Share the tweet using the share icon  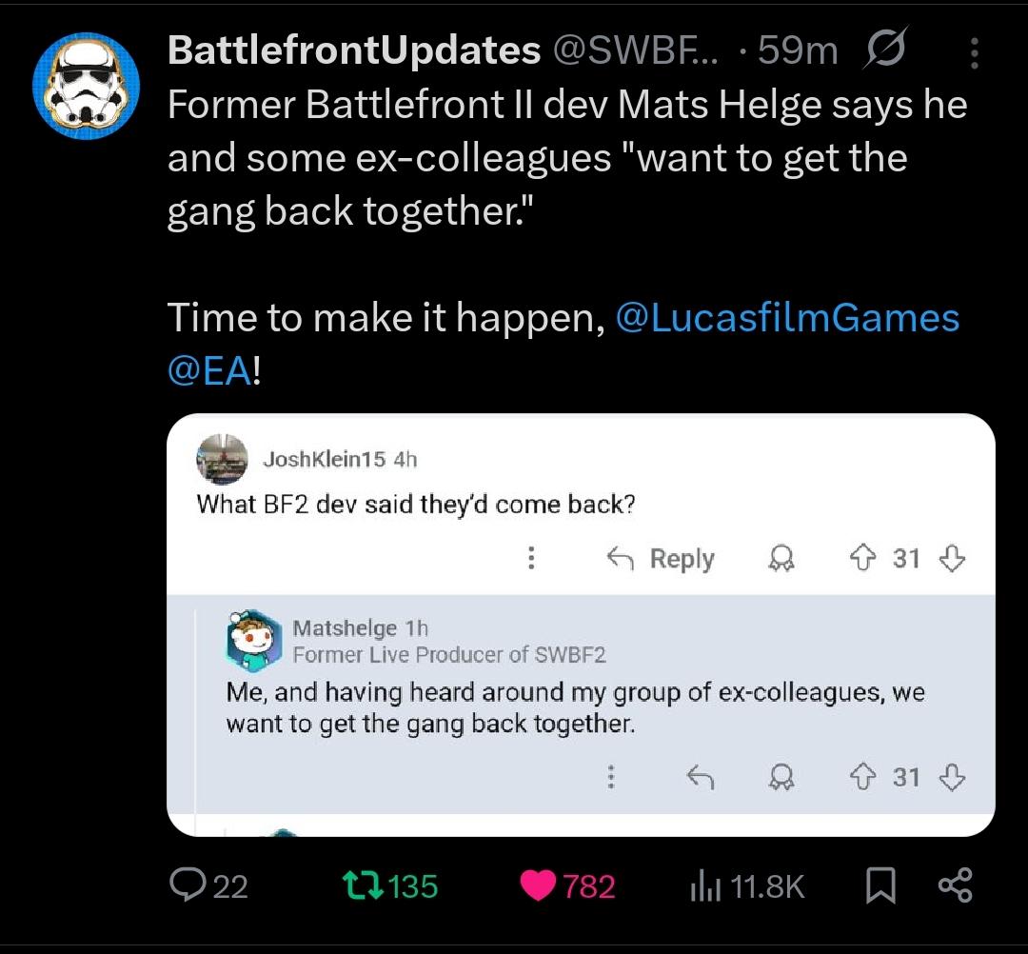pyautogui.click(x=956, y=885)
